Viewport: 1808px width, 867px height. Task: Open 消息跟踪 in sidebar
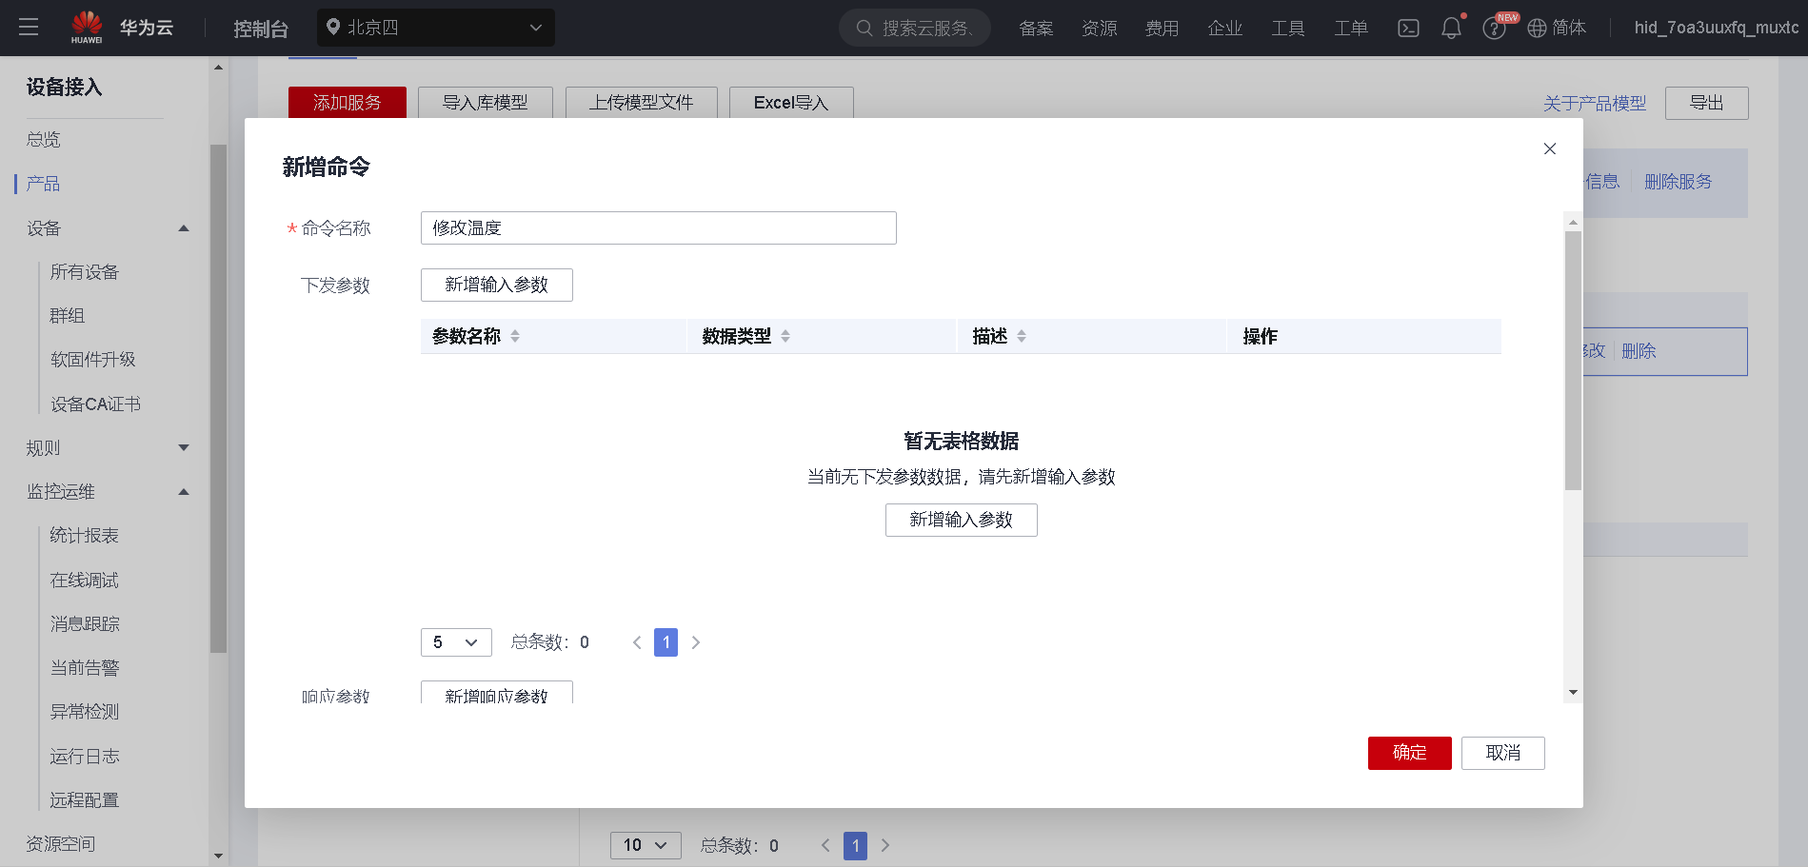click(x=85, y=624)
